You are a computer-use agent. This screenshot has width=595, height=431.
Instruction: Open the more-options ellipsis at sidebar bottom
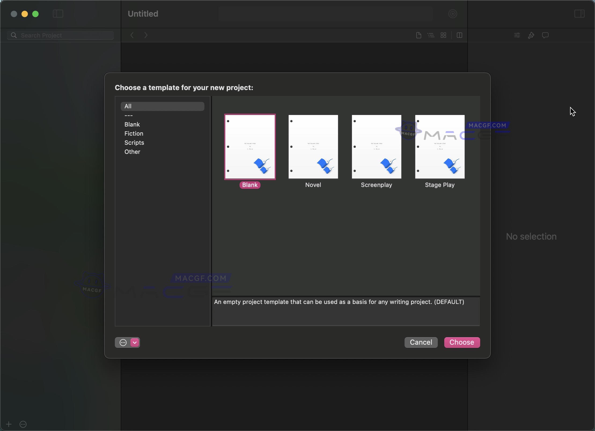(23, 424)
